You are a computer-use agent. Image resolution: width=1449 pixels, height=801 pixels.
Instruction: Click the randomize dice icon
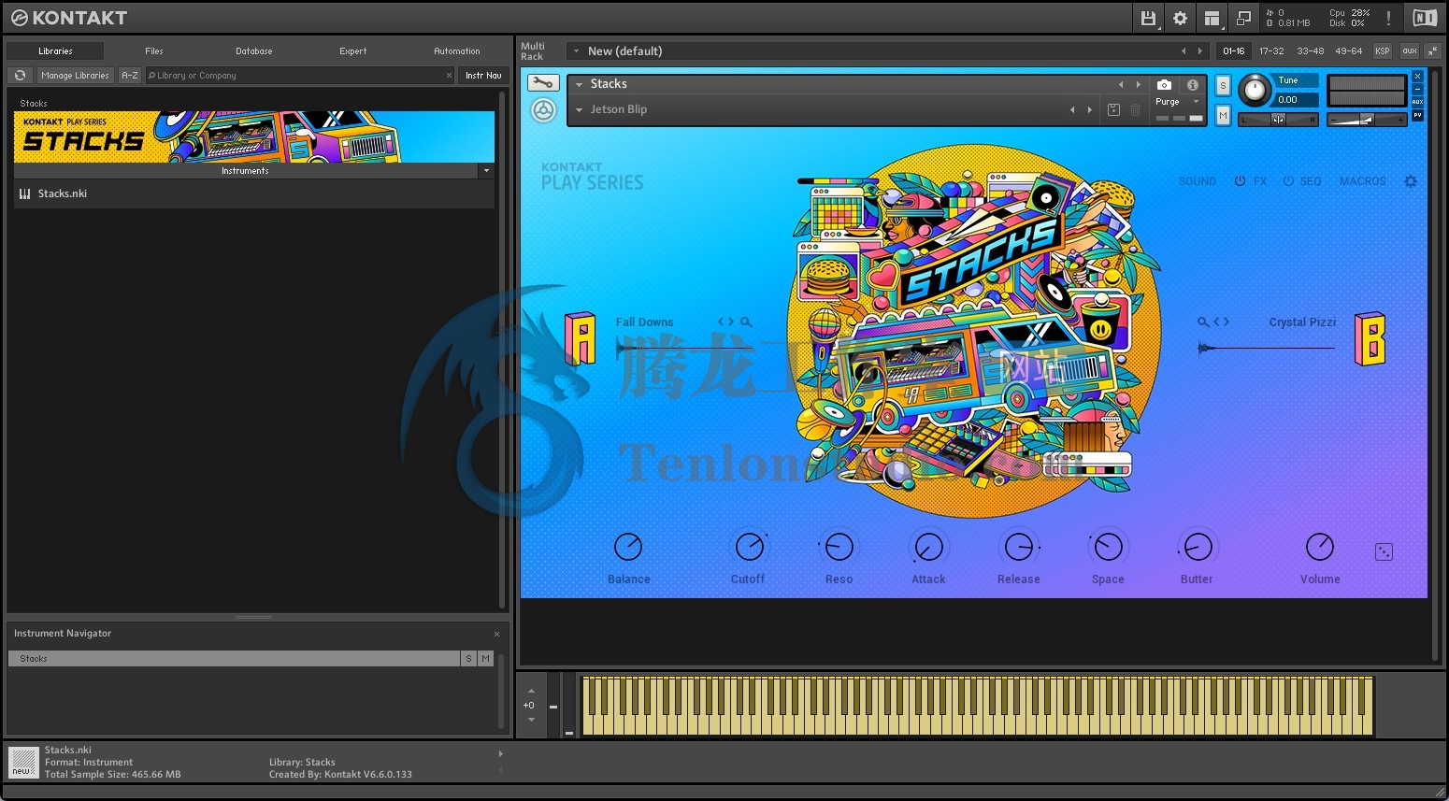(1384, 552)
